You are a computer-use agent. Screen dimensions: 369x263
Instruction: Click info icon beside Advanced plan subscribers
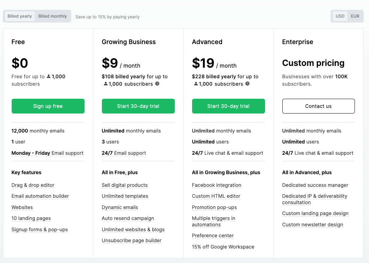click(x=247, y=84)
